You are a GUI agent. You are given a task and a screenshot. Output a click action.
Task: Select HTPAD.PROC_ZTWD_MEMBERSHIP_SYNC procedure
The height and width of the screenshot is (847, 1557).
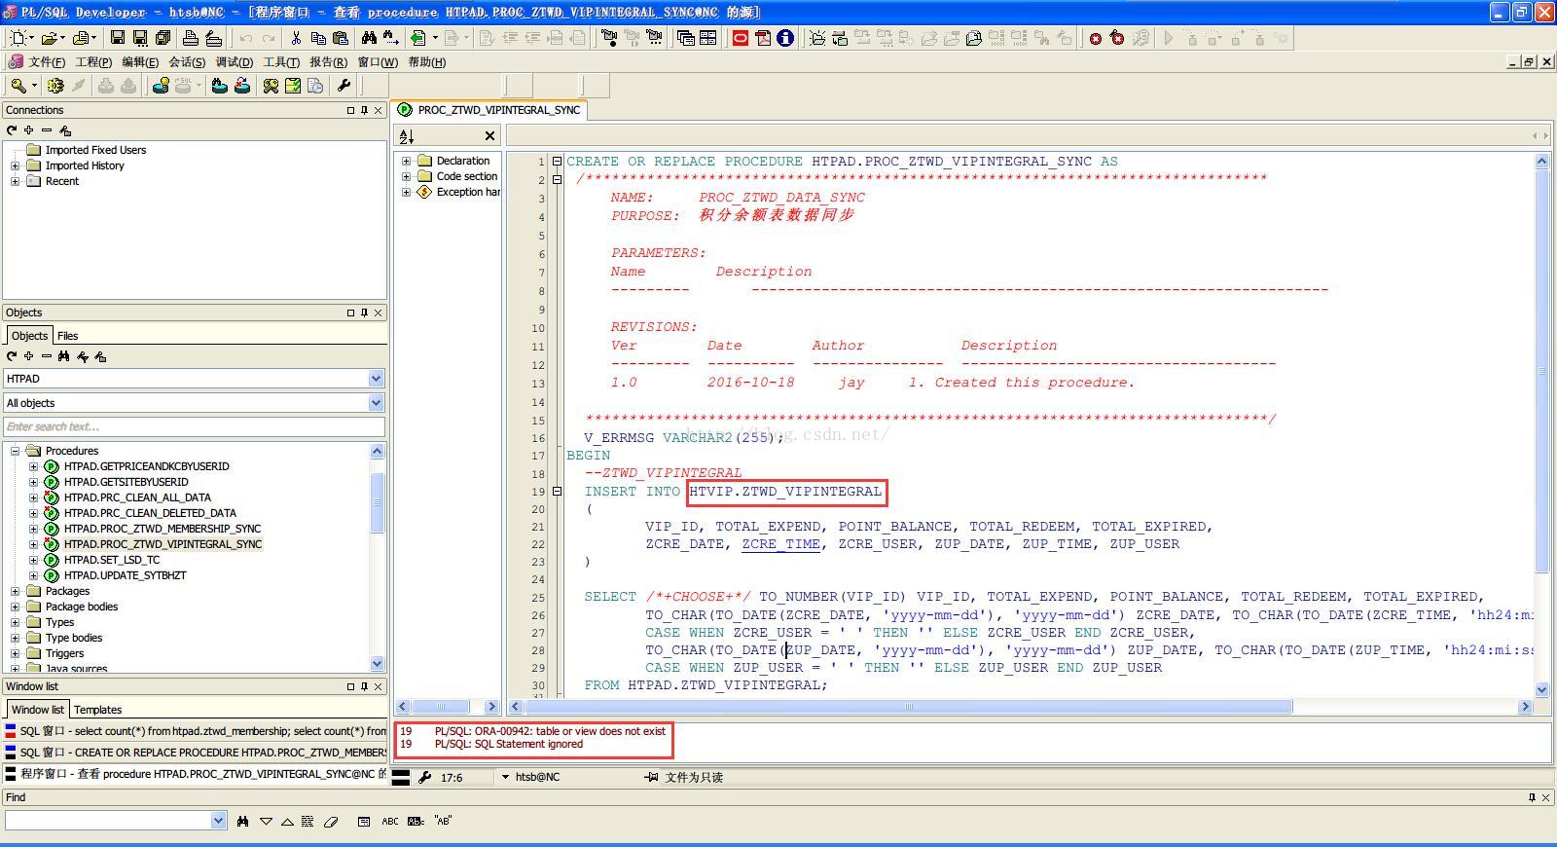click(x=163, y=529)
